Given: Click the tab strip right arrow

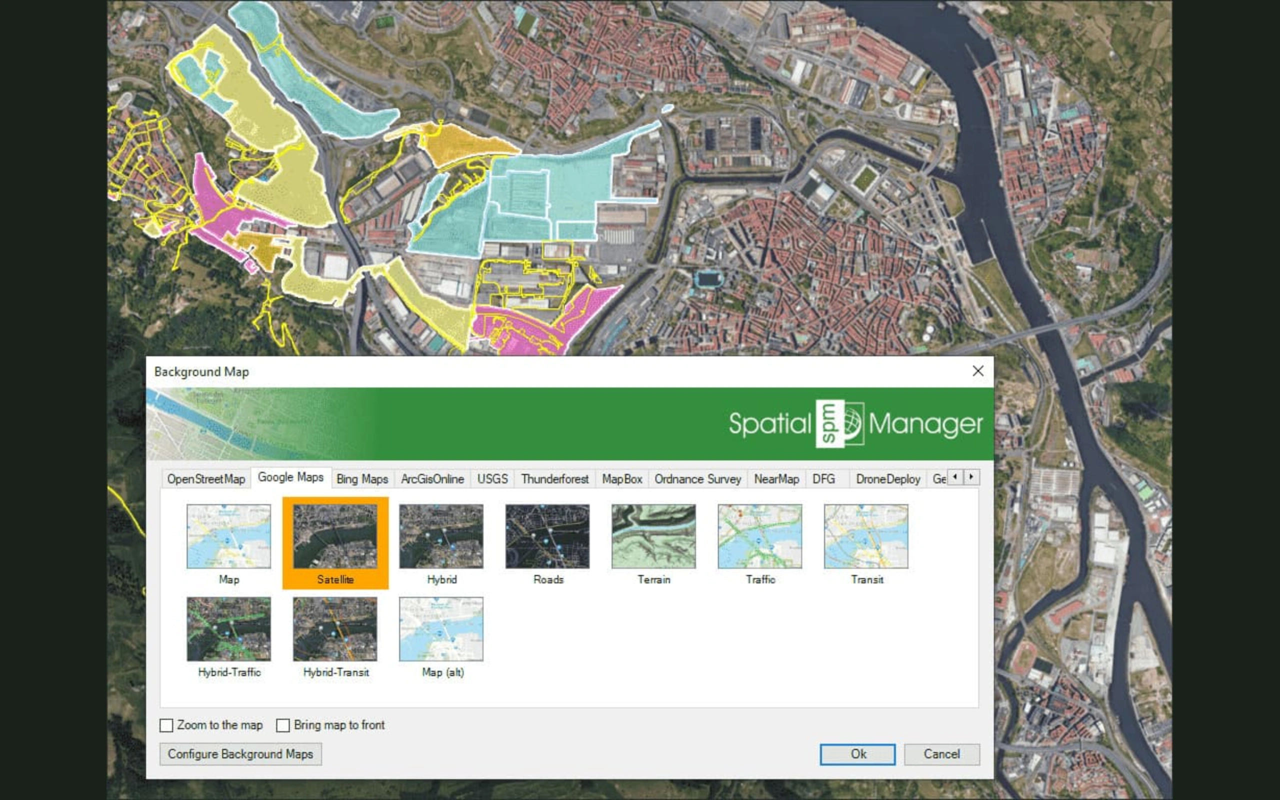Looking at the screenshot, I should pyautogui.click(x=971, y=476).
